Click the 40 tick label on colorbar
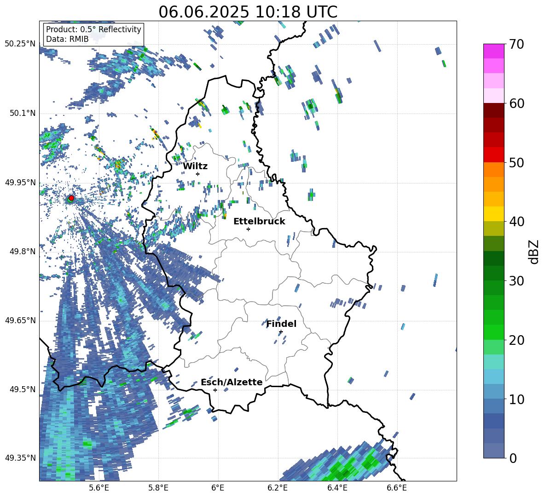 click(516, 222)
